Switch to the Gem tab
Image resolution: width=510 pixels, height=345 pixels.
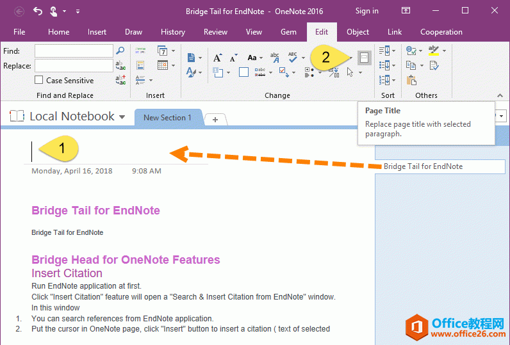[288, 32]
